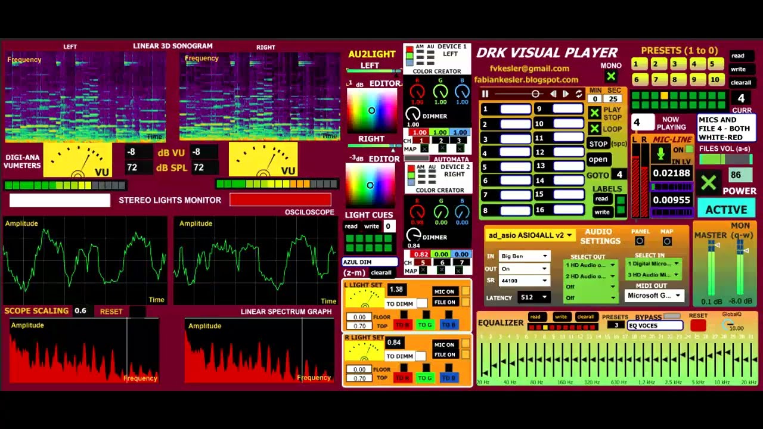This screenshot has width=763, height=429.
Task: Toggle Device 1 MAP checkbox under channel 1
Action: [x=424, y=149]
